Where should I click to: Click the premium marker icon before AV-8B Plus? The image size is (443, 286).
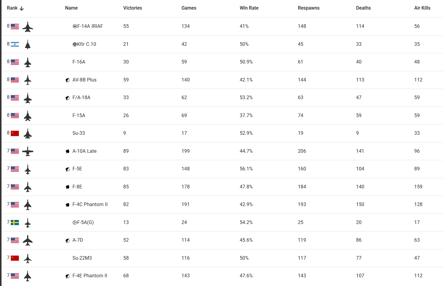[68, 80]
